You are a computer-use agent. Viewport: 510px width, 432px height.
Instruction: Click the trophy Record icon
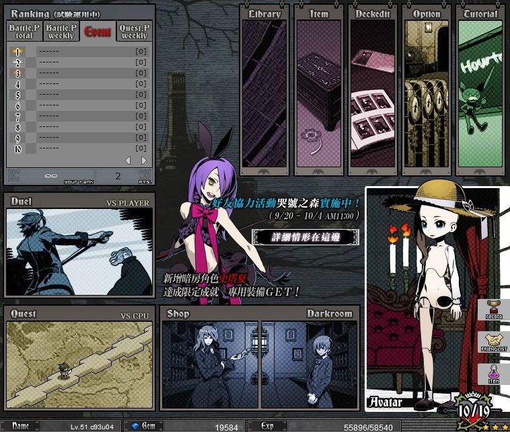coord(494,311)
